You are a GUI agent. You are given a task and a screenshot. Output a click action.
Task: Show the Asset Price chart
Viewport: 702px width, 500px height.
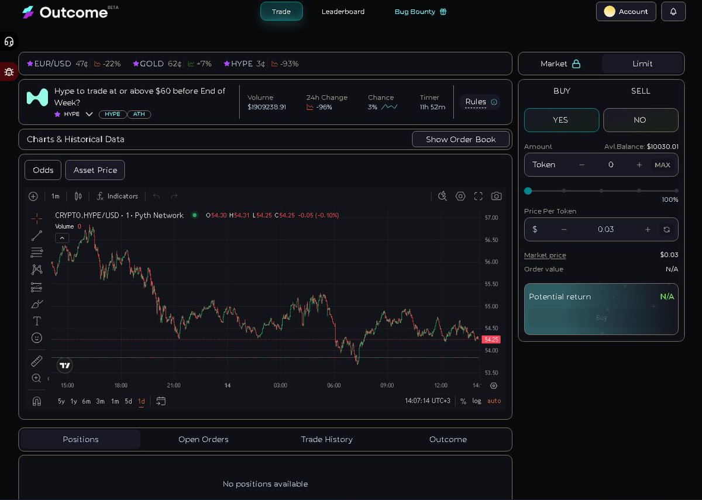95,170
